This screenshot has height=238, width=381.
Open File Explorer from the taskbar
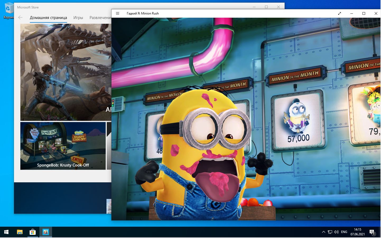pos(20,232)
